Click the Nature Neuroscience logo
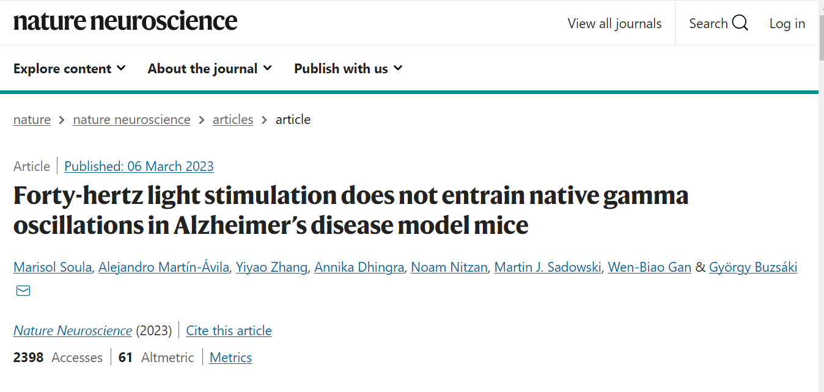 (x=125, y=22)
